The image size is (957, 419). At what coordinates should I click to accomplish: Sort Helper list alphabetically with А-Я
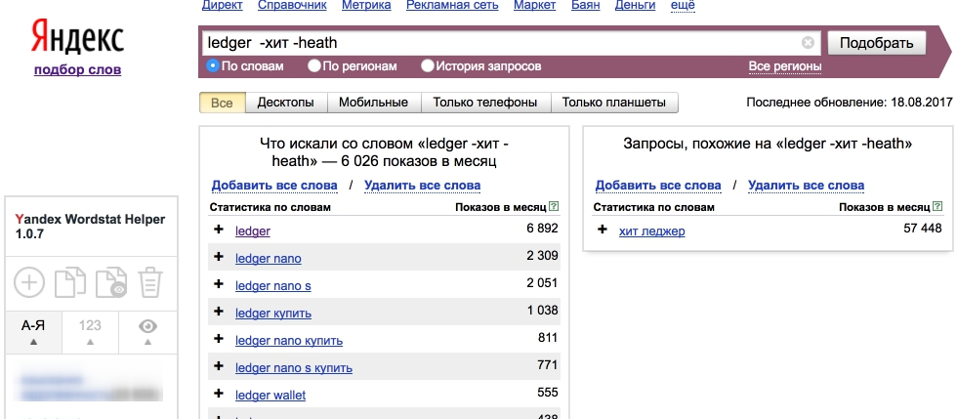click(33, 331)
